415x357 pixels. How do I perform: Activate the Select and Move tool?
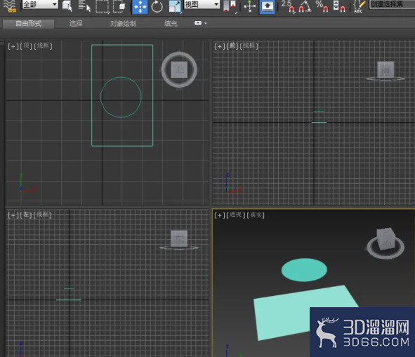[x=140, y=7]
